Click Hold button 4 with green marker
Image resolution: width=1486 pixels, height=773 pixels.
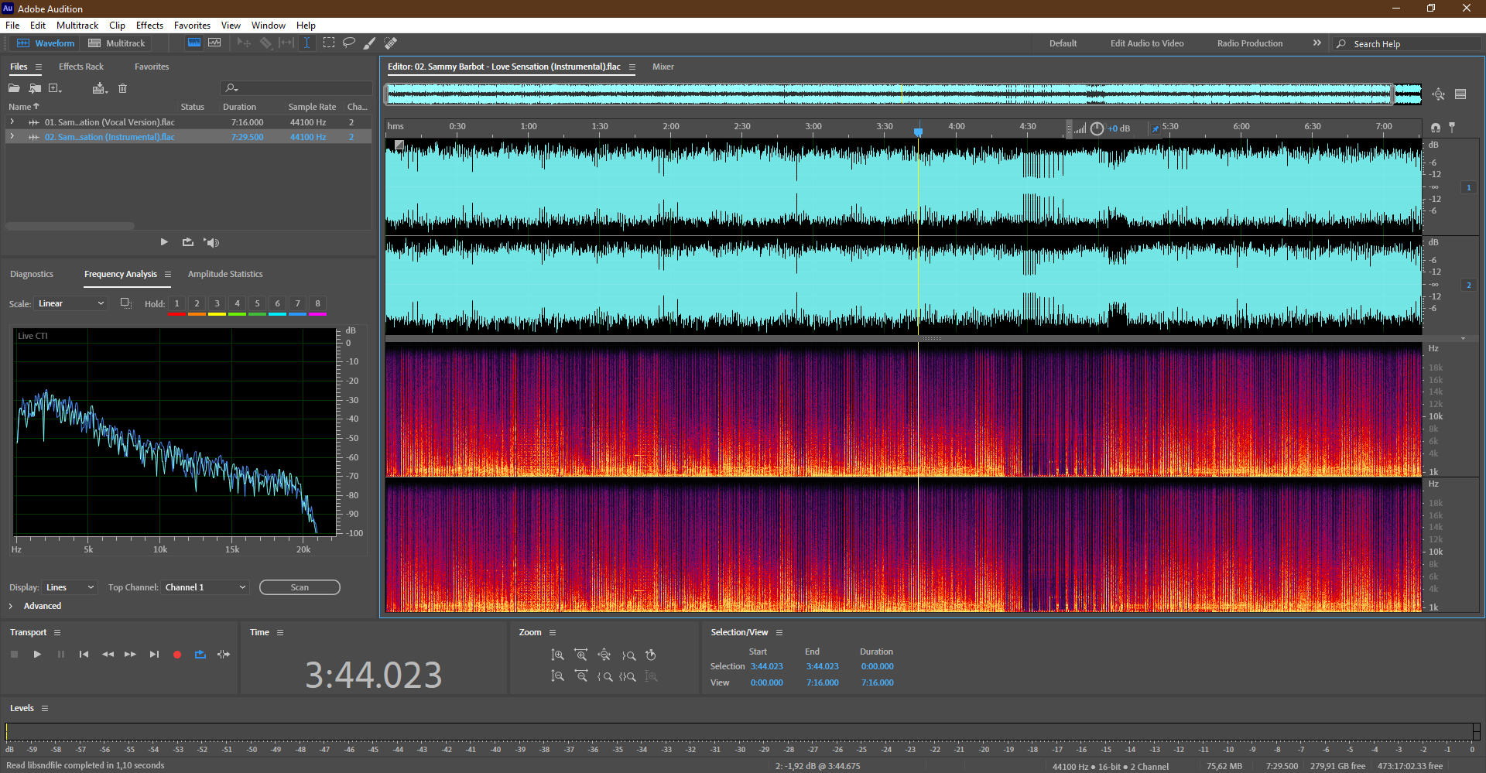(x=237, y=304)
